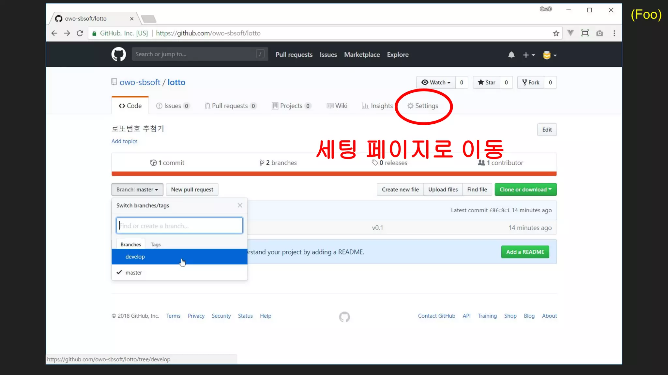Star the repository
This screenshot has width=668, height=375.
pyautogui.click(x=486, y=82)
